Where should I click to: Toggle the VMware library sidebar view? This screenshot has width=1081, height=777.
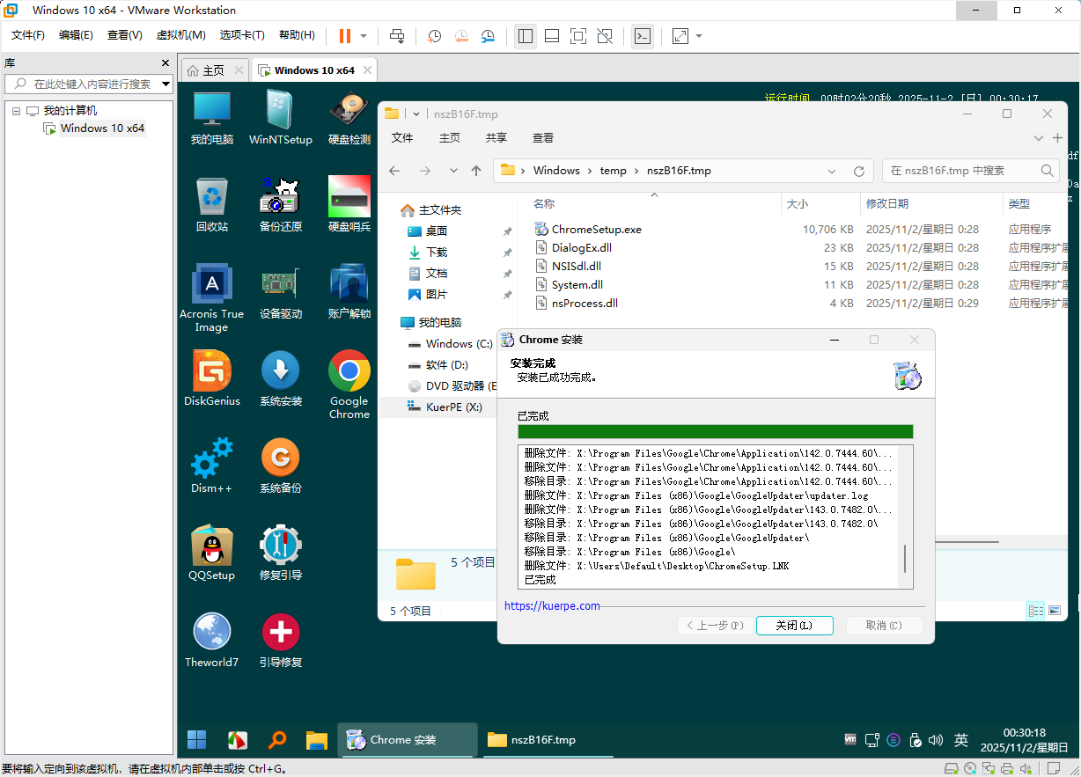526,36
